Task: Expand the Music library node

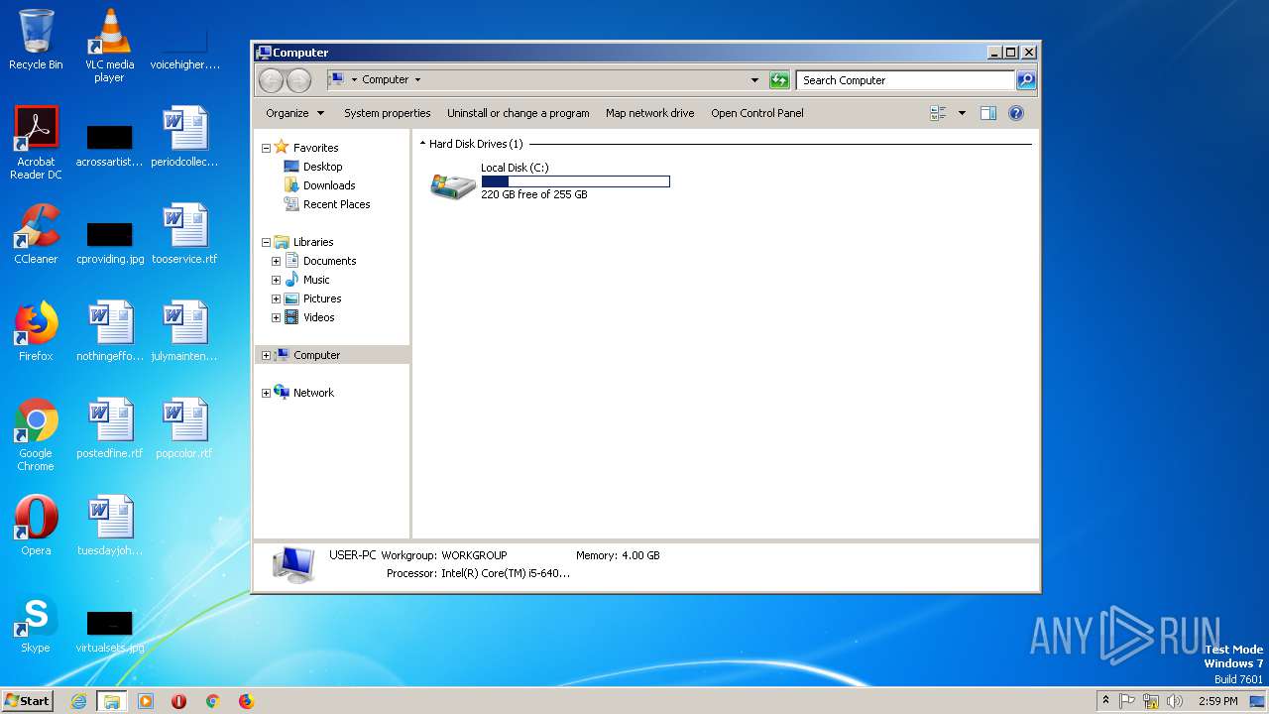Action: pyautogui.click(x=276, y=280)
